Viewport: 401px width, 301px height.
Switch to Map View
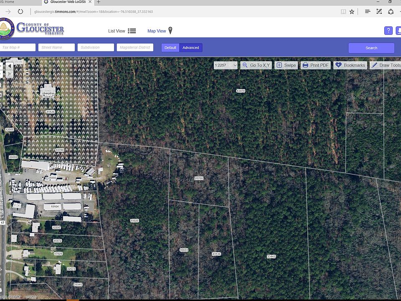pyautogui.click(x=160, y=31)
